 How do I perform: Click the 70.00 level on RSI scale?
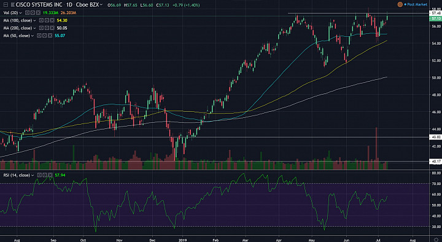click(x=436, y=184)
